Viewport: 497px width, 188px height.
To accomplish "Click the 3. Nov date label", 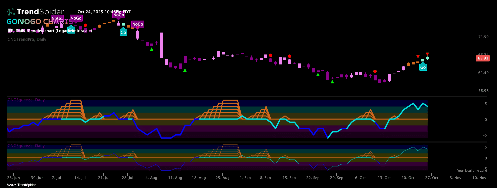I will 456,178.
